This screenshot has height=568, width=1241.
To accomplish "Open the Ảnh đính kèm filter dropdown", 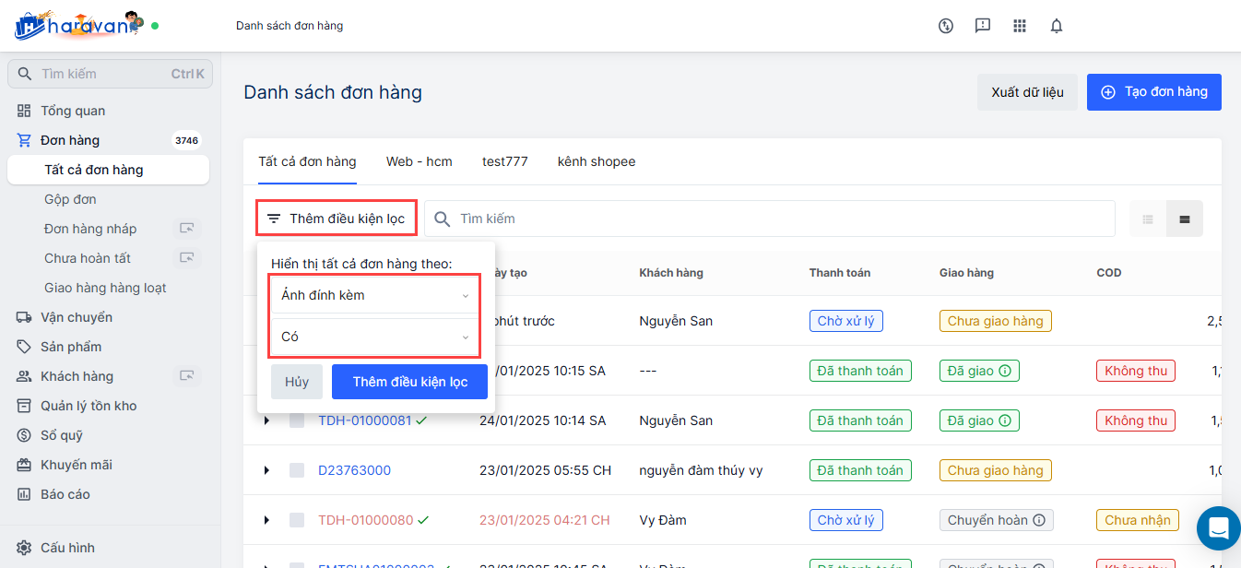I will tap(374, 295).
